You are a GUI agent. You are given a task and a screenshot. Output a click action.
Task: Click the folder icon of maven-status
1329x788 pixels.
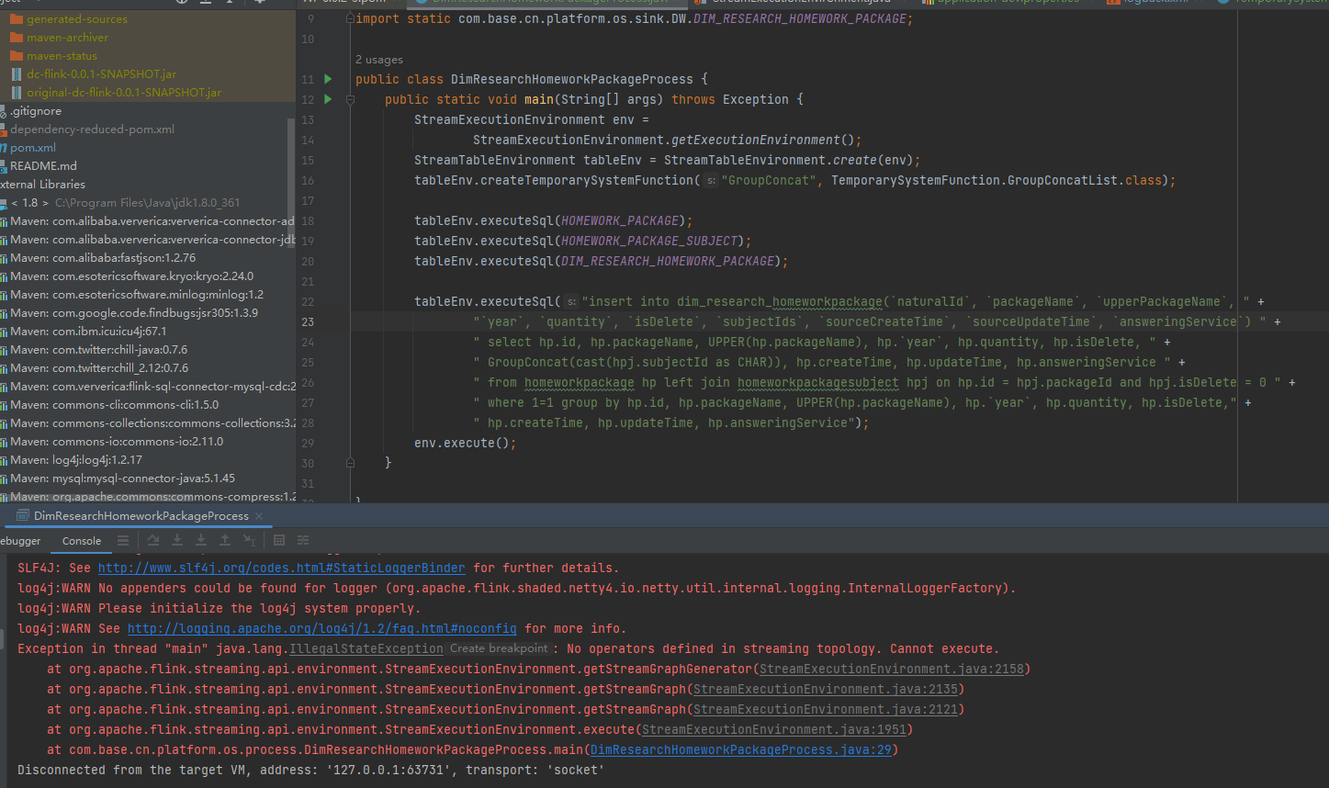pyautogui.click(x=17, y=56)
